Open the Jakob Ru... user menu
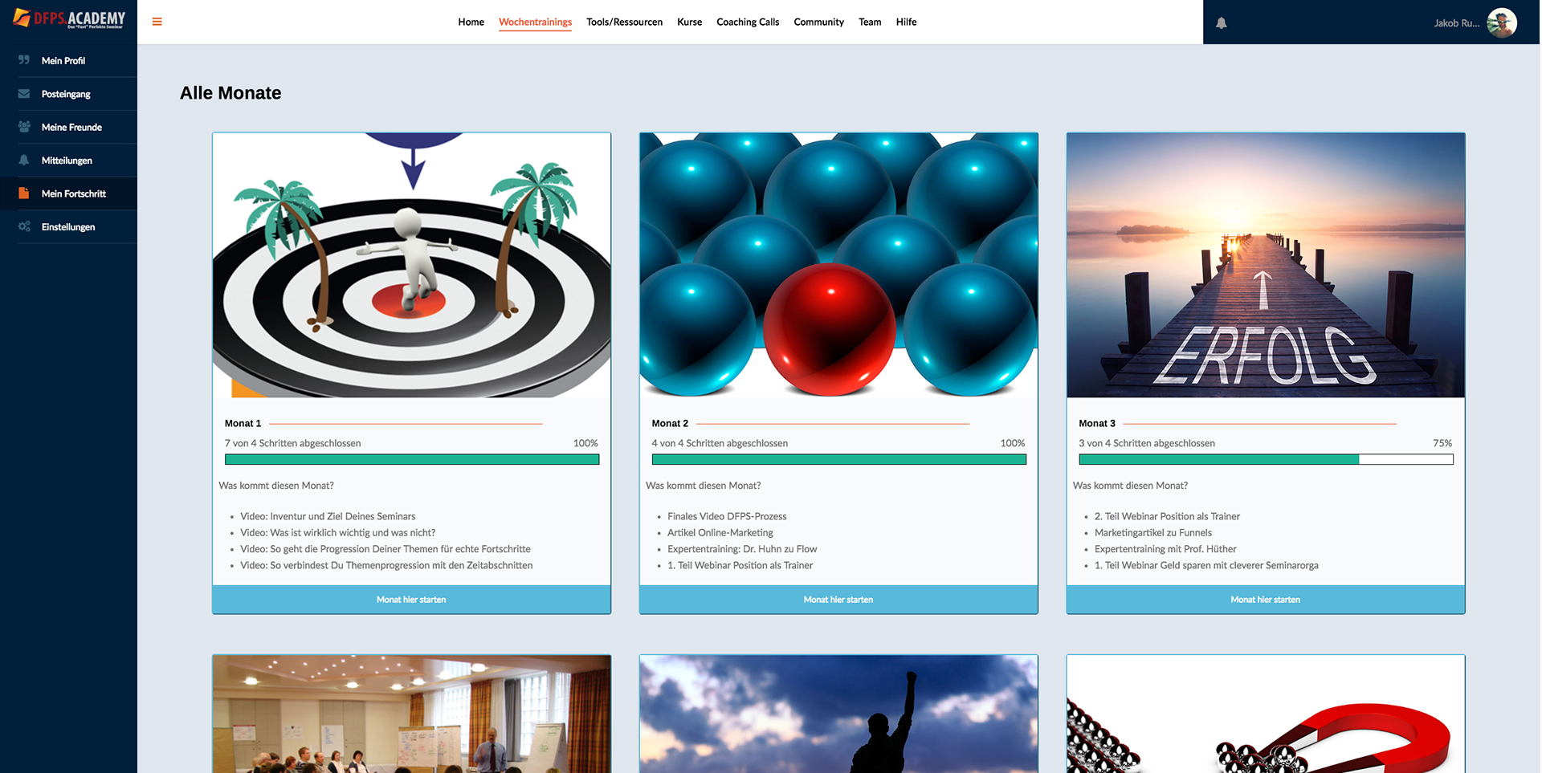This screenshot has height=773, width=1542. (x=1456, y=22)
